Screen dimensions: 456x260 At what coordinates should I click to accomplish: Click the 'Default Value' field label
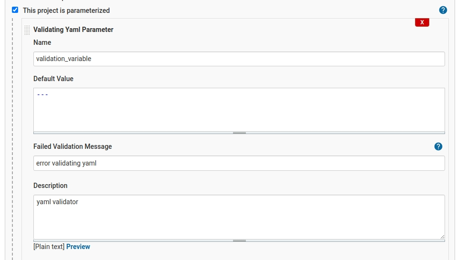(x=53, y=79)
